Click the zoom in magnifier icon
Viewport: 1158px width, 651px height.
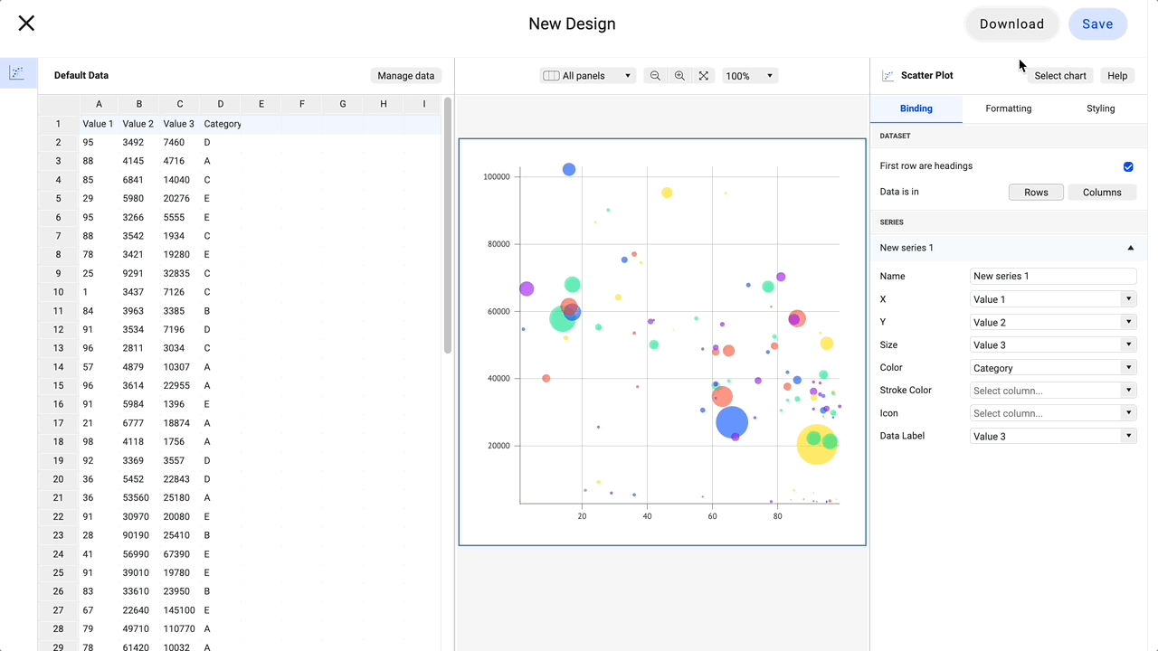tap(679, 75)
